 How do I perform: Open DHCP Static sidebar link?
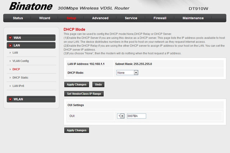pyautogui.click(x=20, y=78)
